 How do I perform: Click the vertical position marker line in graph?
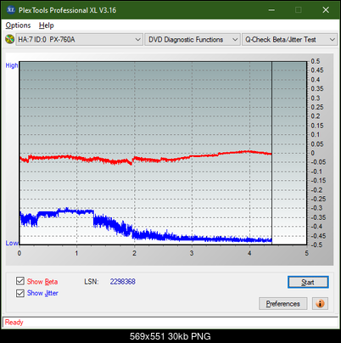(x=271, y=153)
